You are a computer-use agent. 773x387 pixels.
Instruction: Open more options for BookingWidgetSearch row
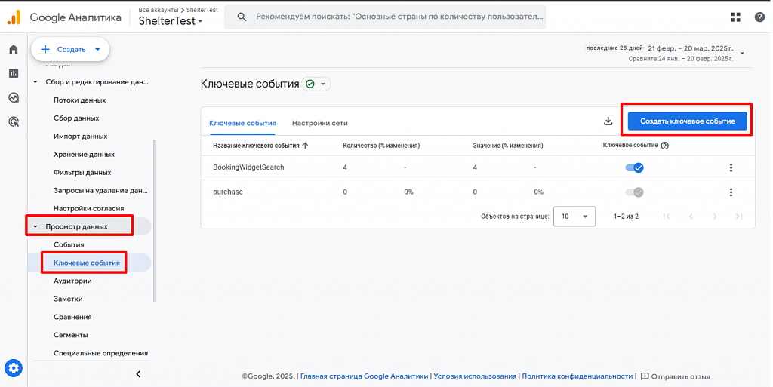click(x=731, y=168)
